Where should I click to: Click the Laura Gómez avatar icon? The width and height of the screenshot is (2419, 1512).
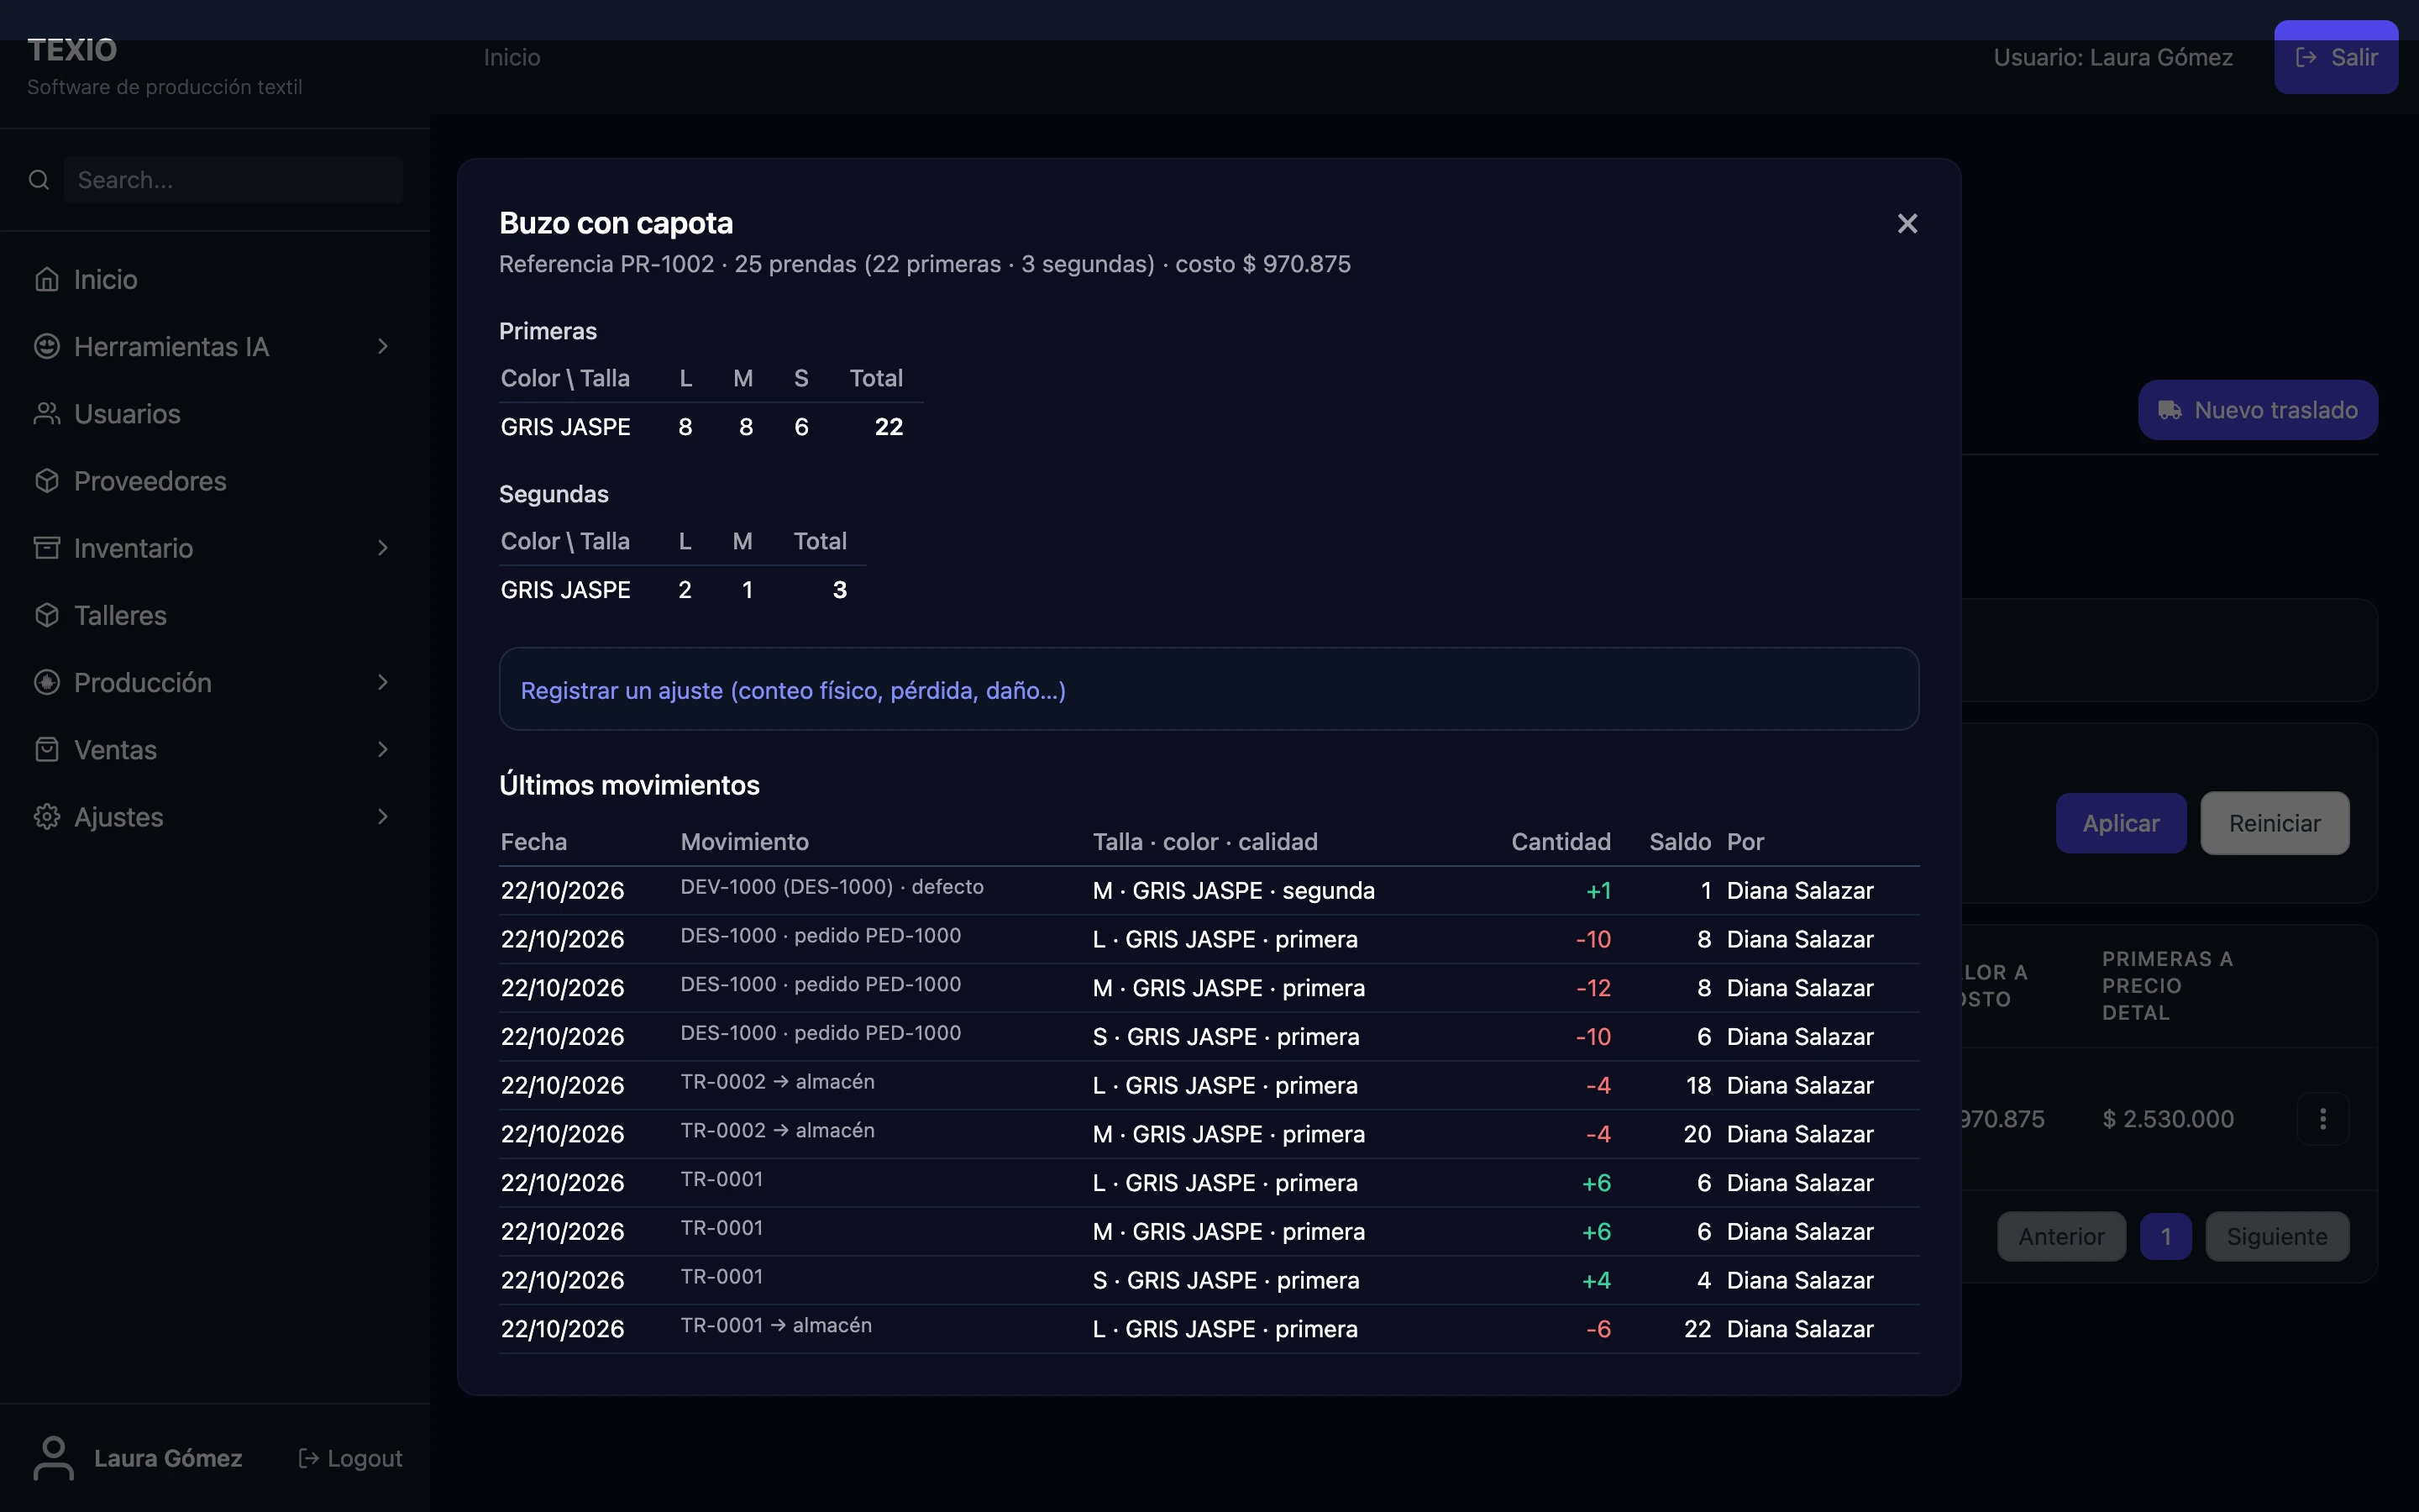pos(54,1457)
